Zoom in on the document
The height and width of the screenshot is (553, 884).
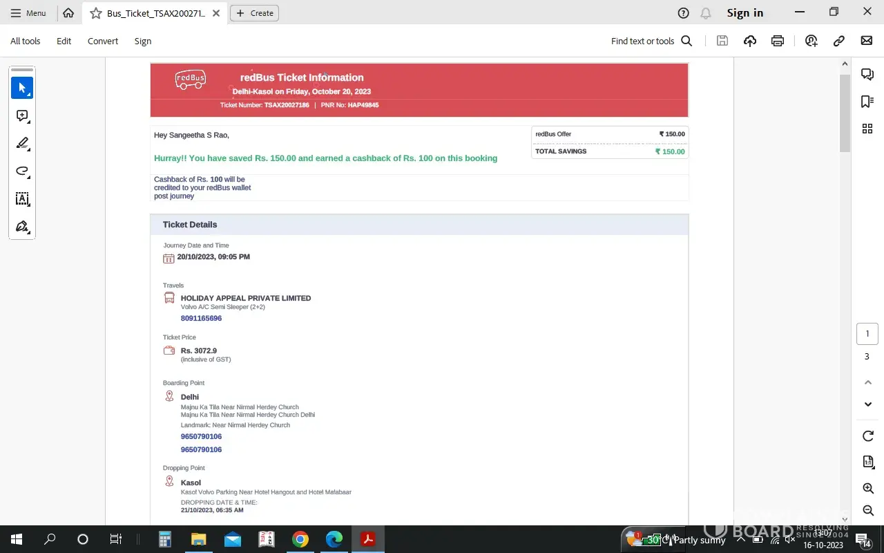pos(868,489)
